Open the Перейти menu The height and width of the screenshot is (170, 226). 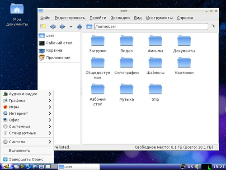click(x=98, y=18)
